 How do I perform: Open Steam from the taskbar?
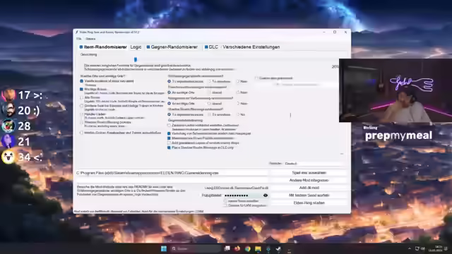click(x=278, y=248)
